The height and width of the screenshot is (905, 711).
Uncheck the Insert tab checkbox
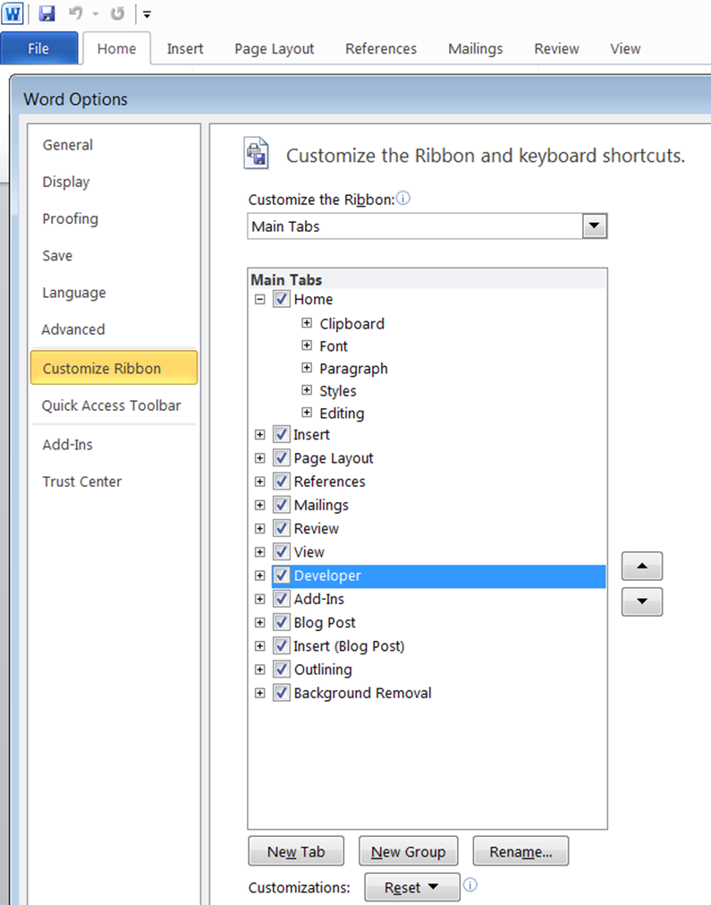click(x=282, y=434)
